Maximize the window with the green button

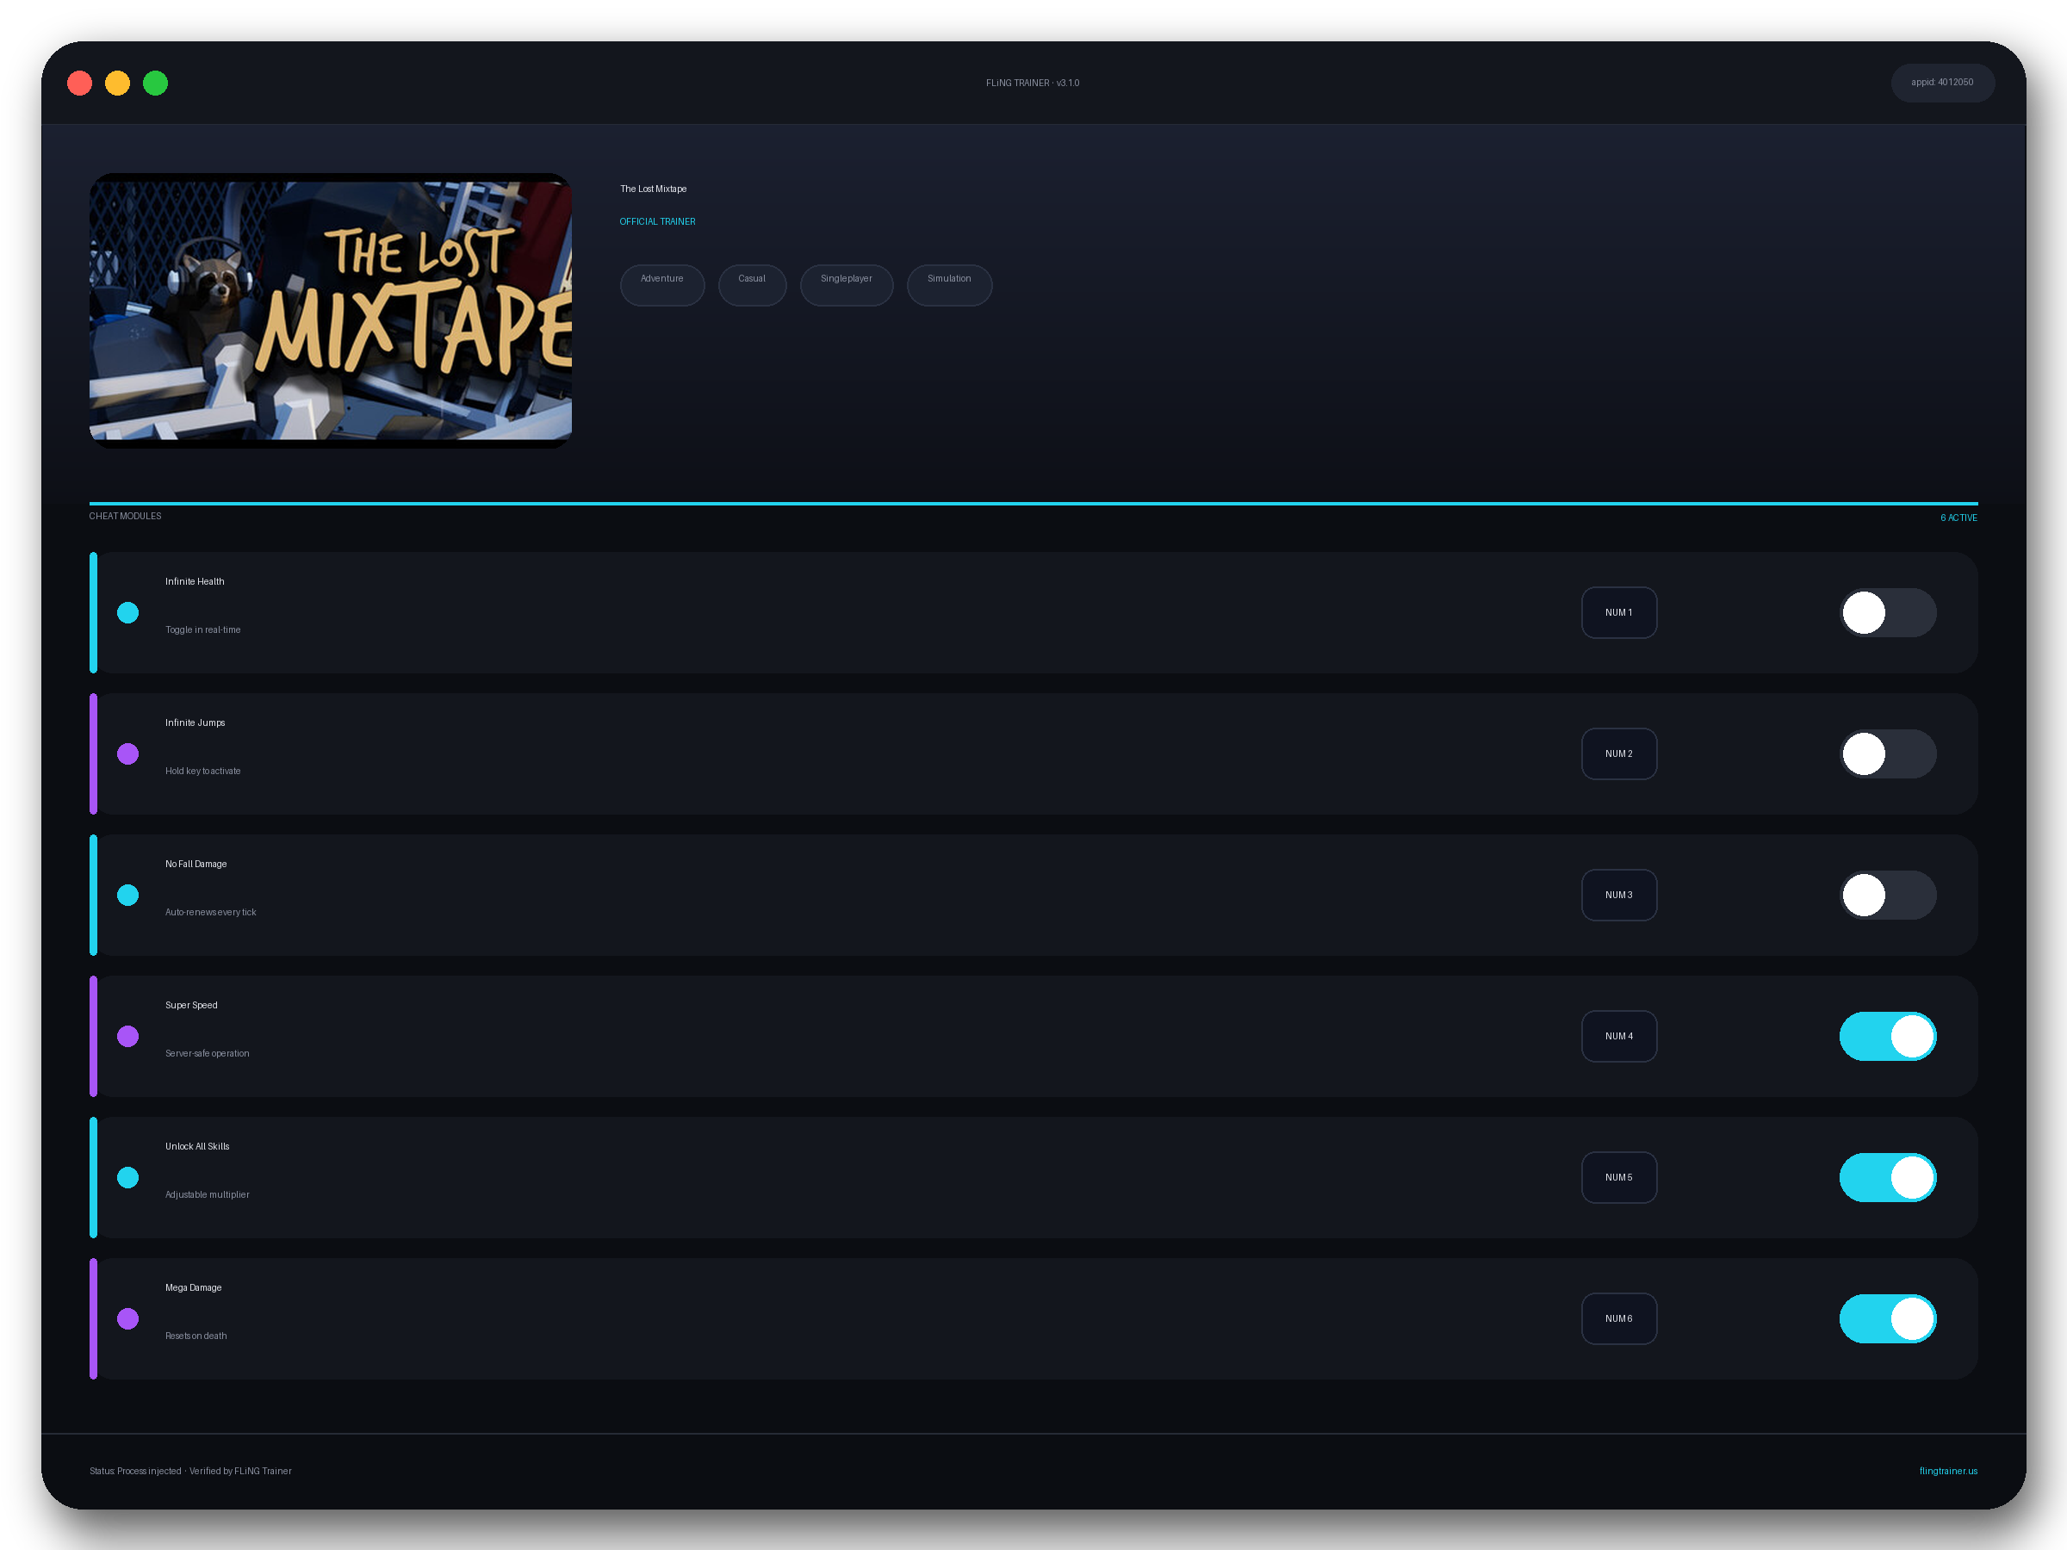155,84
